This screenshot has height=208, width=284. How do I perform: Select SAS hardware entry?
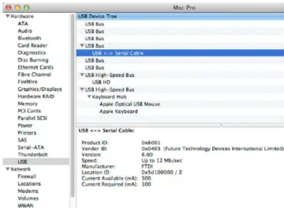tap(22, 140)
